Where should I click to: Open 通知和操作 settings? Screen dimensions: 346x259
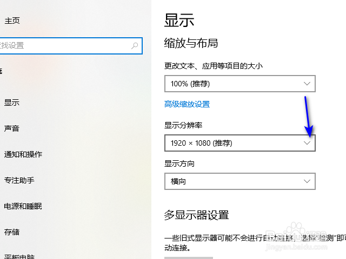point(23,154)
